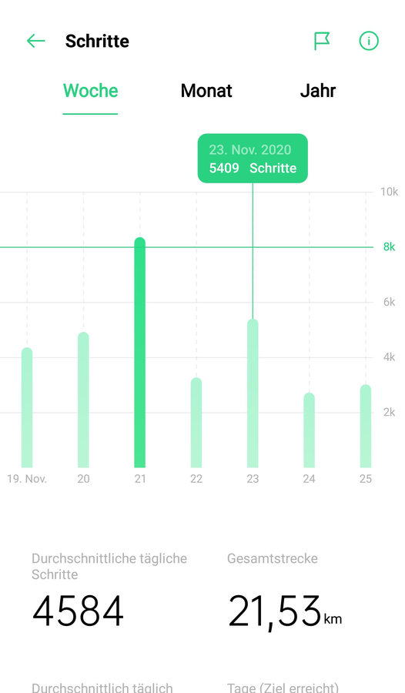Switch to the Monat tab
The image size is (405, 693).
pyautogui.click(x=206, y=91)
